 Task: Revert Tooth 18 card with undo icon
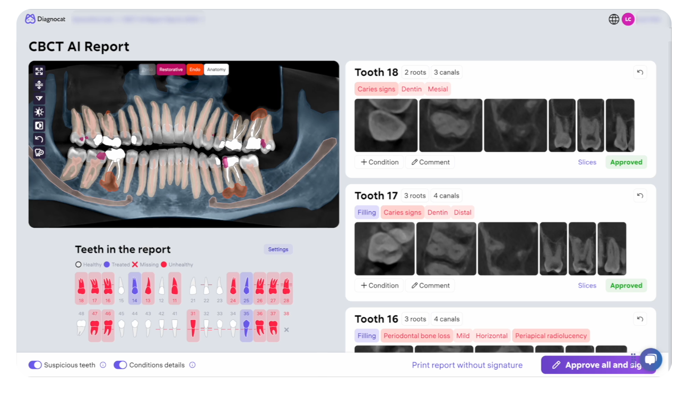click(x=640, y=72)
